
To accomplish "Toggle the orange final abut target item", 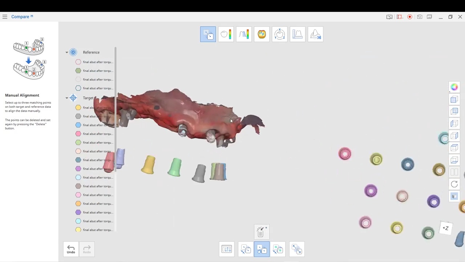I will coord(78,204).
